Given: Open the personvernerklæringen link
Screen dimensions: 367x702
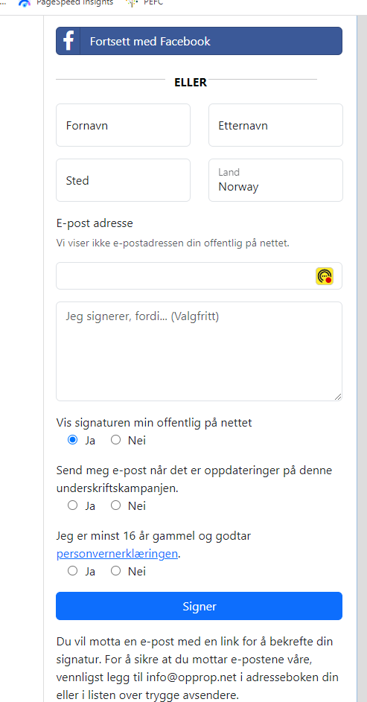Looking at the screenshot, I should [x=118, y=554].
